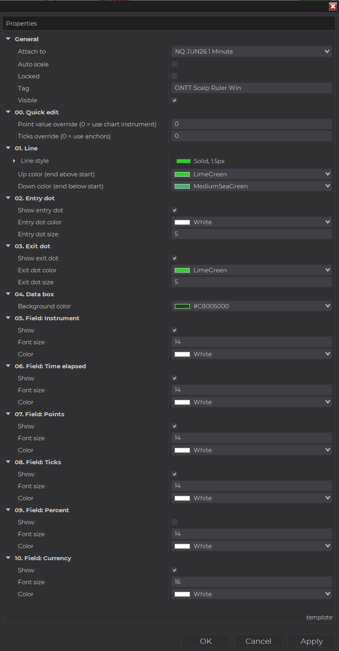Click Font size field under Field: Instrument
Screen dimensions: 339x651
[251, 342]
